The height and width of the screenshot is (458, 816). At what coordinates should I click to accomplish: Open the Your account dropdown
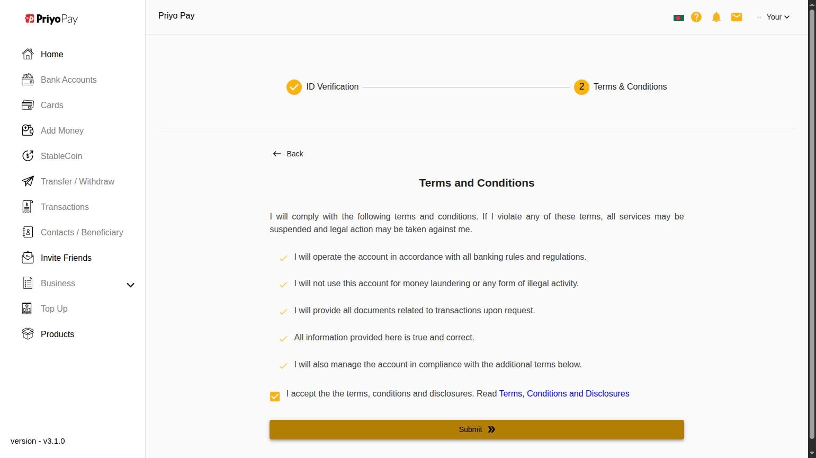777,17
